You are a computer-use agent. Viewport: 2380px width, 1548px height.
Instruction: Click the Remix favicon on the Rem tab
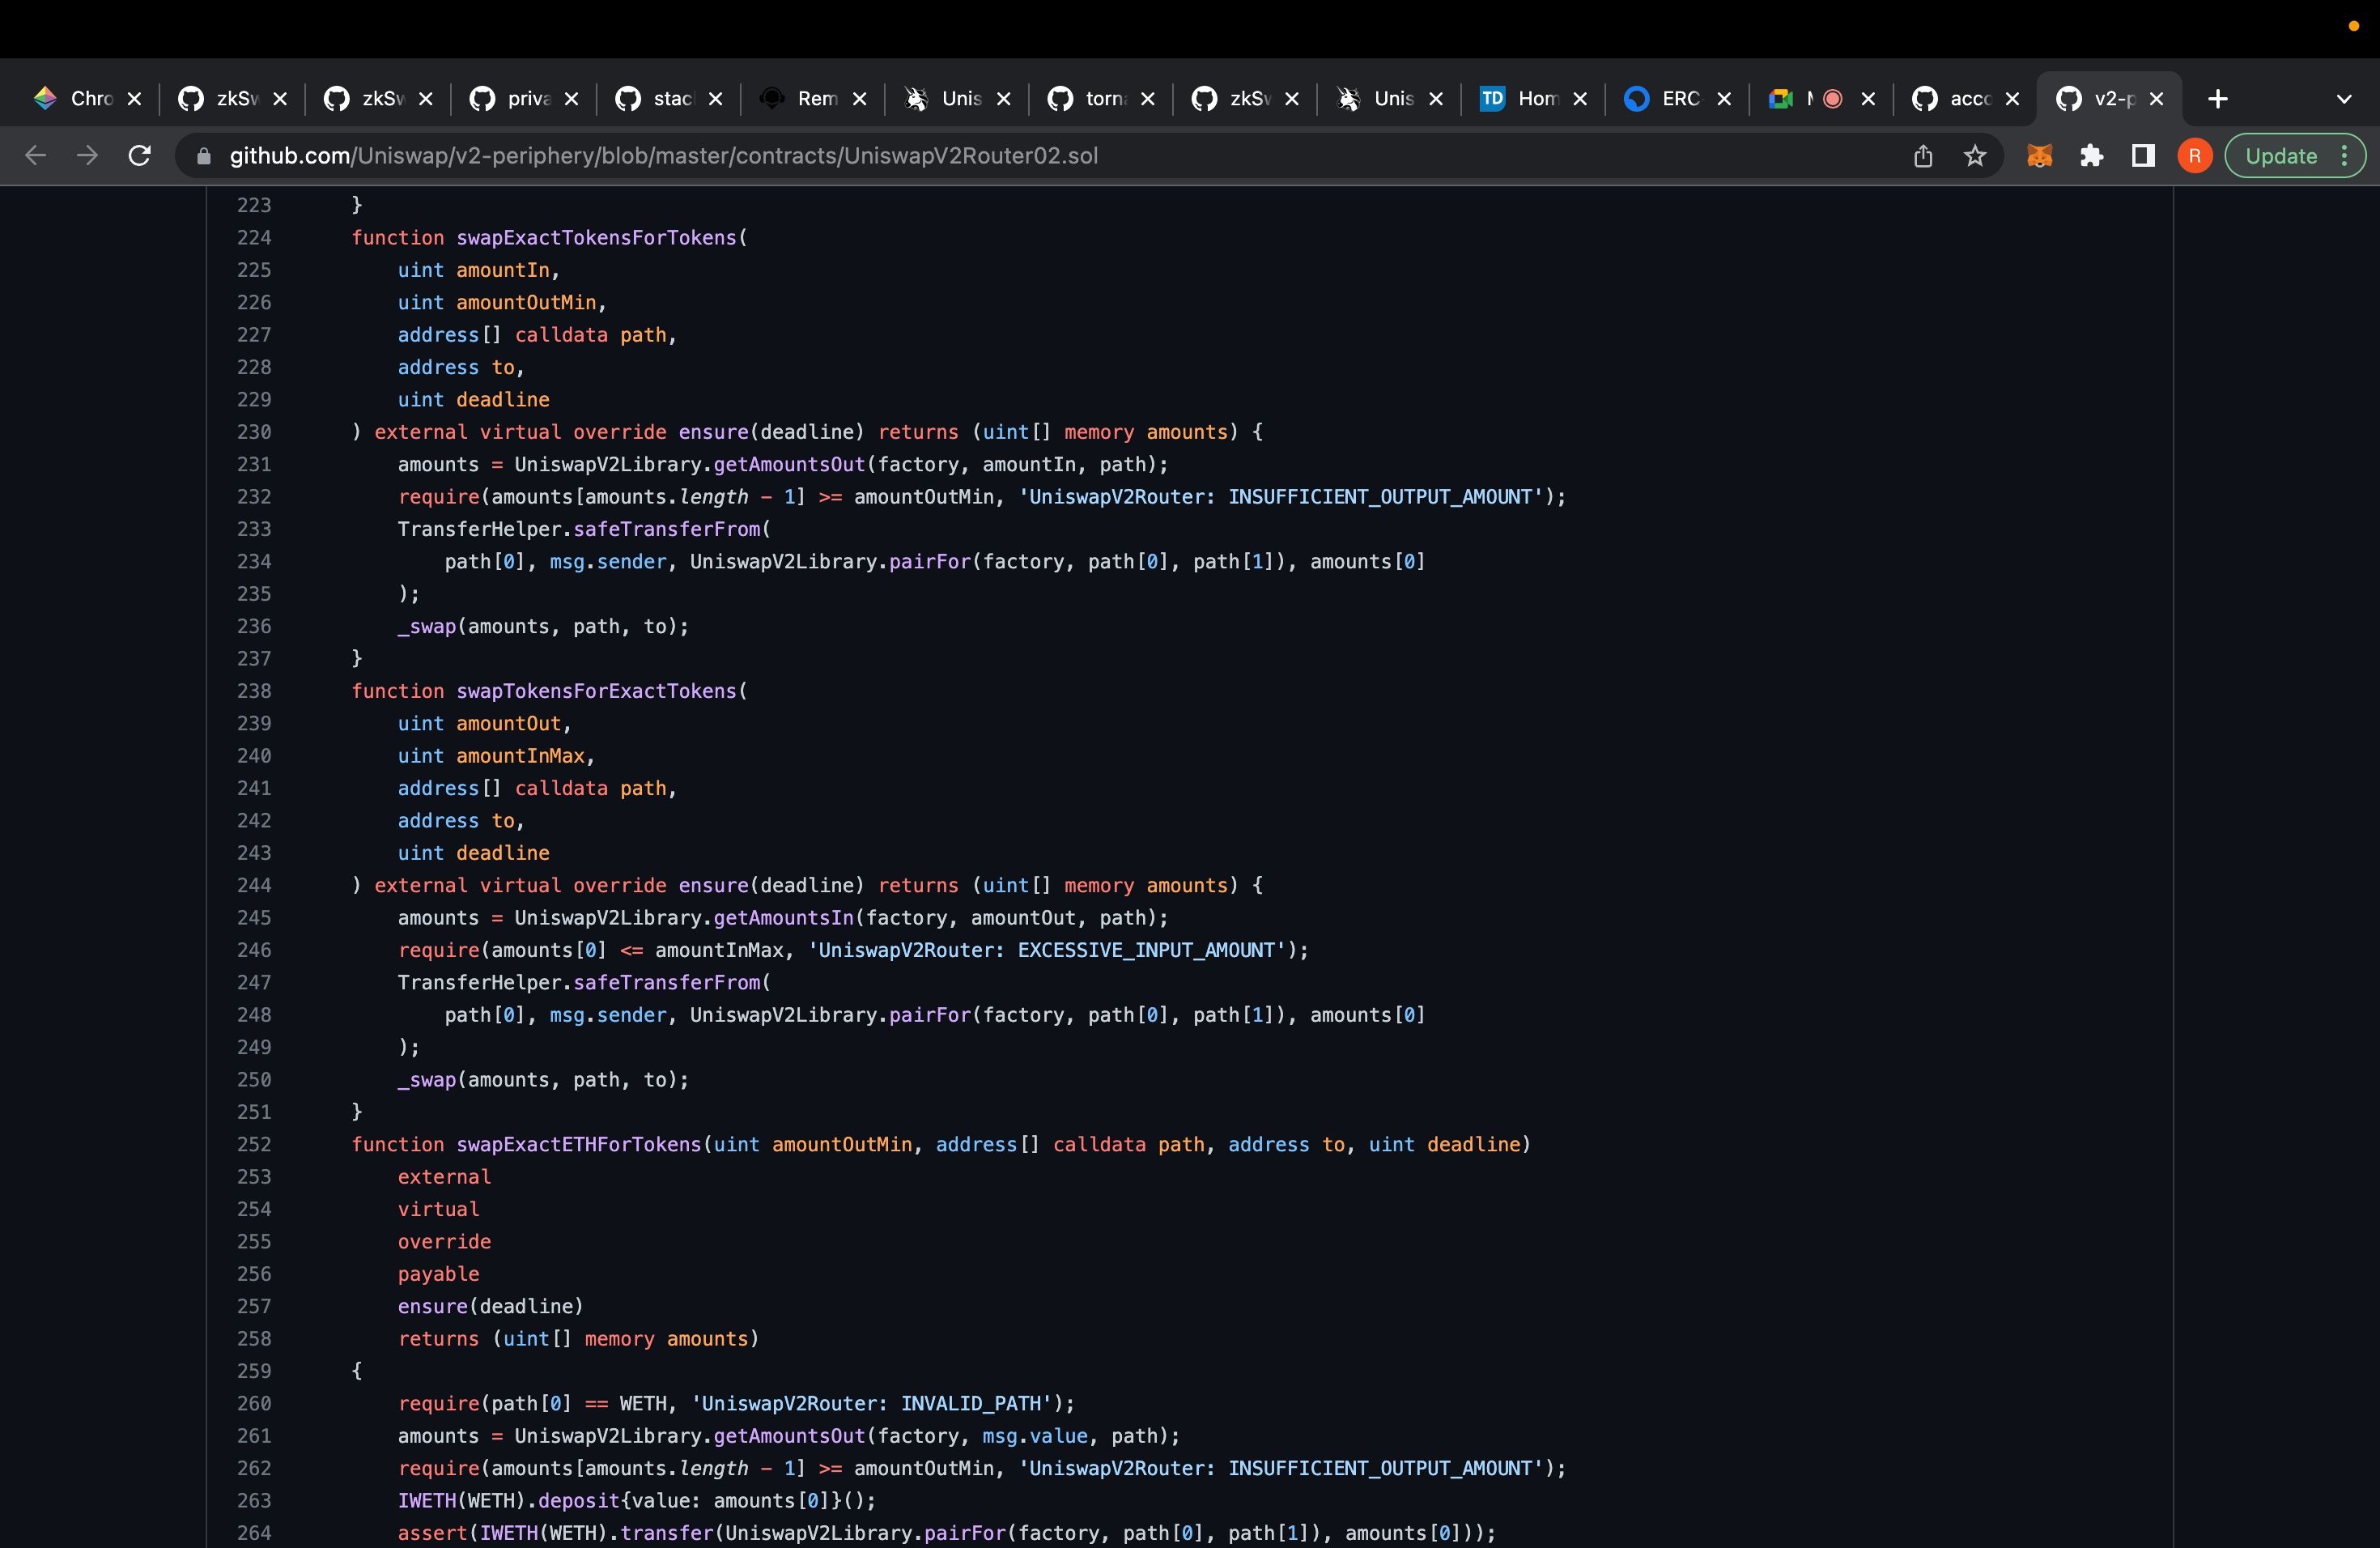click(x=771, y=99)
